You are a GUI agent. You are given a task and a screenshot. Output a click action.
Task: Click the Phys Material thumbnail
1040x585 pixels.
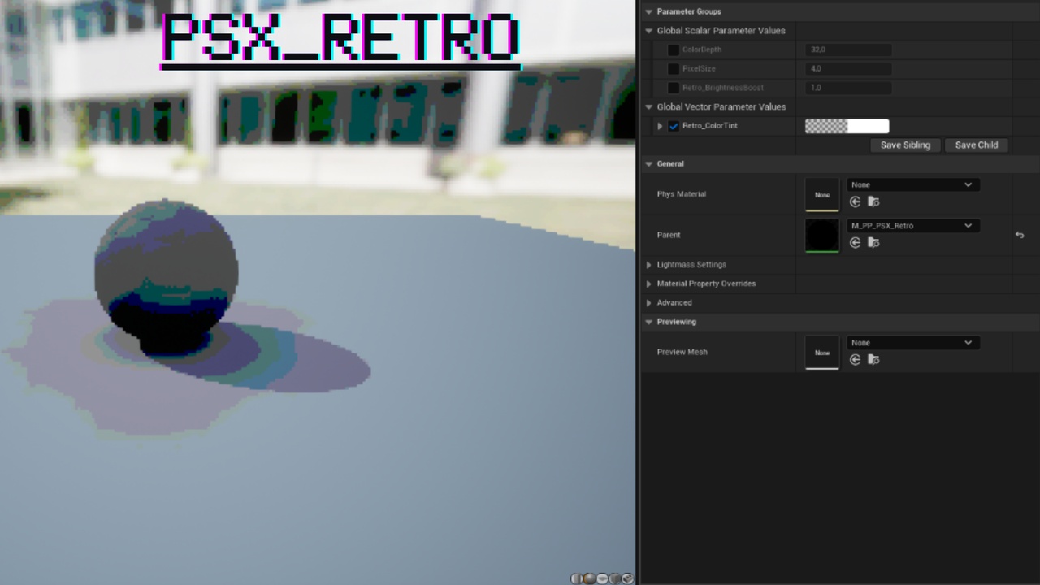click(x=822, y=194)
